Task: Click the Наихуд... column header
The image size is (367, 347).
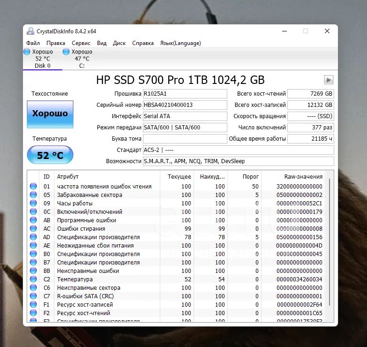Action: (x=210, y=176)
